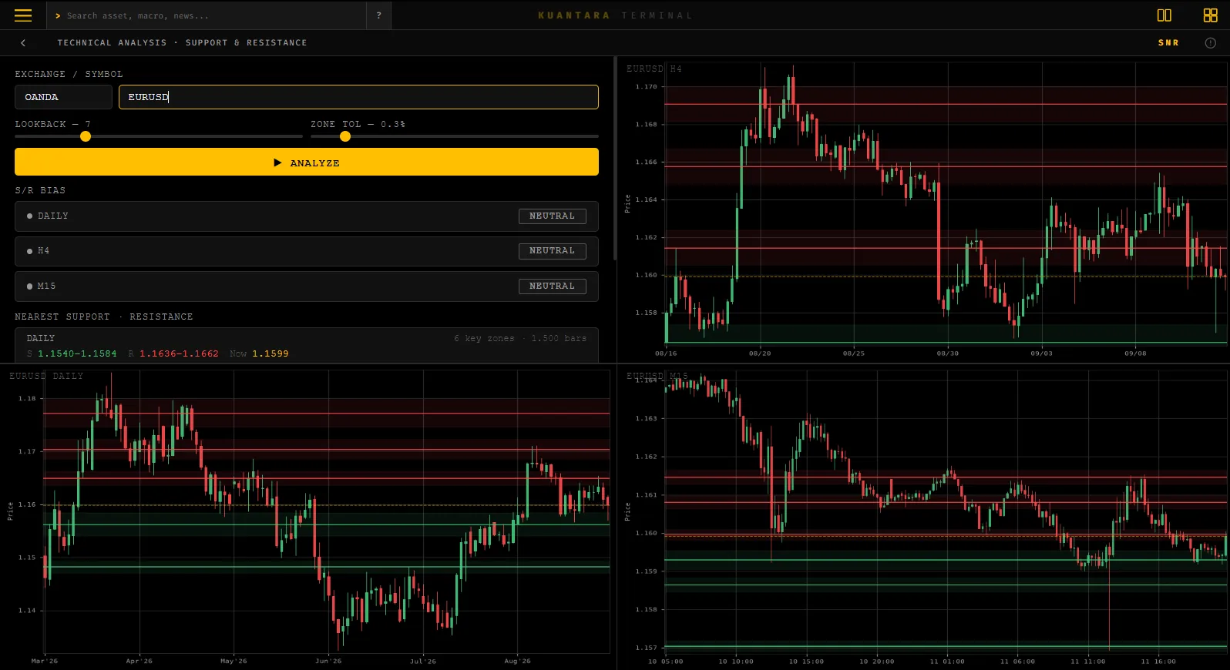This screenshot has width=1230, height=670.
Task: Click the M15 bias NEUTRAL badge
Action: click(x=552, y=286)
